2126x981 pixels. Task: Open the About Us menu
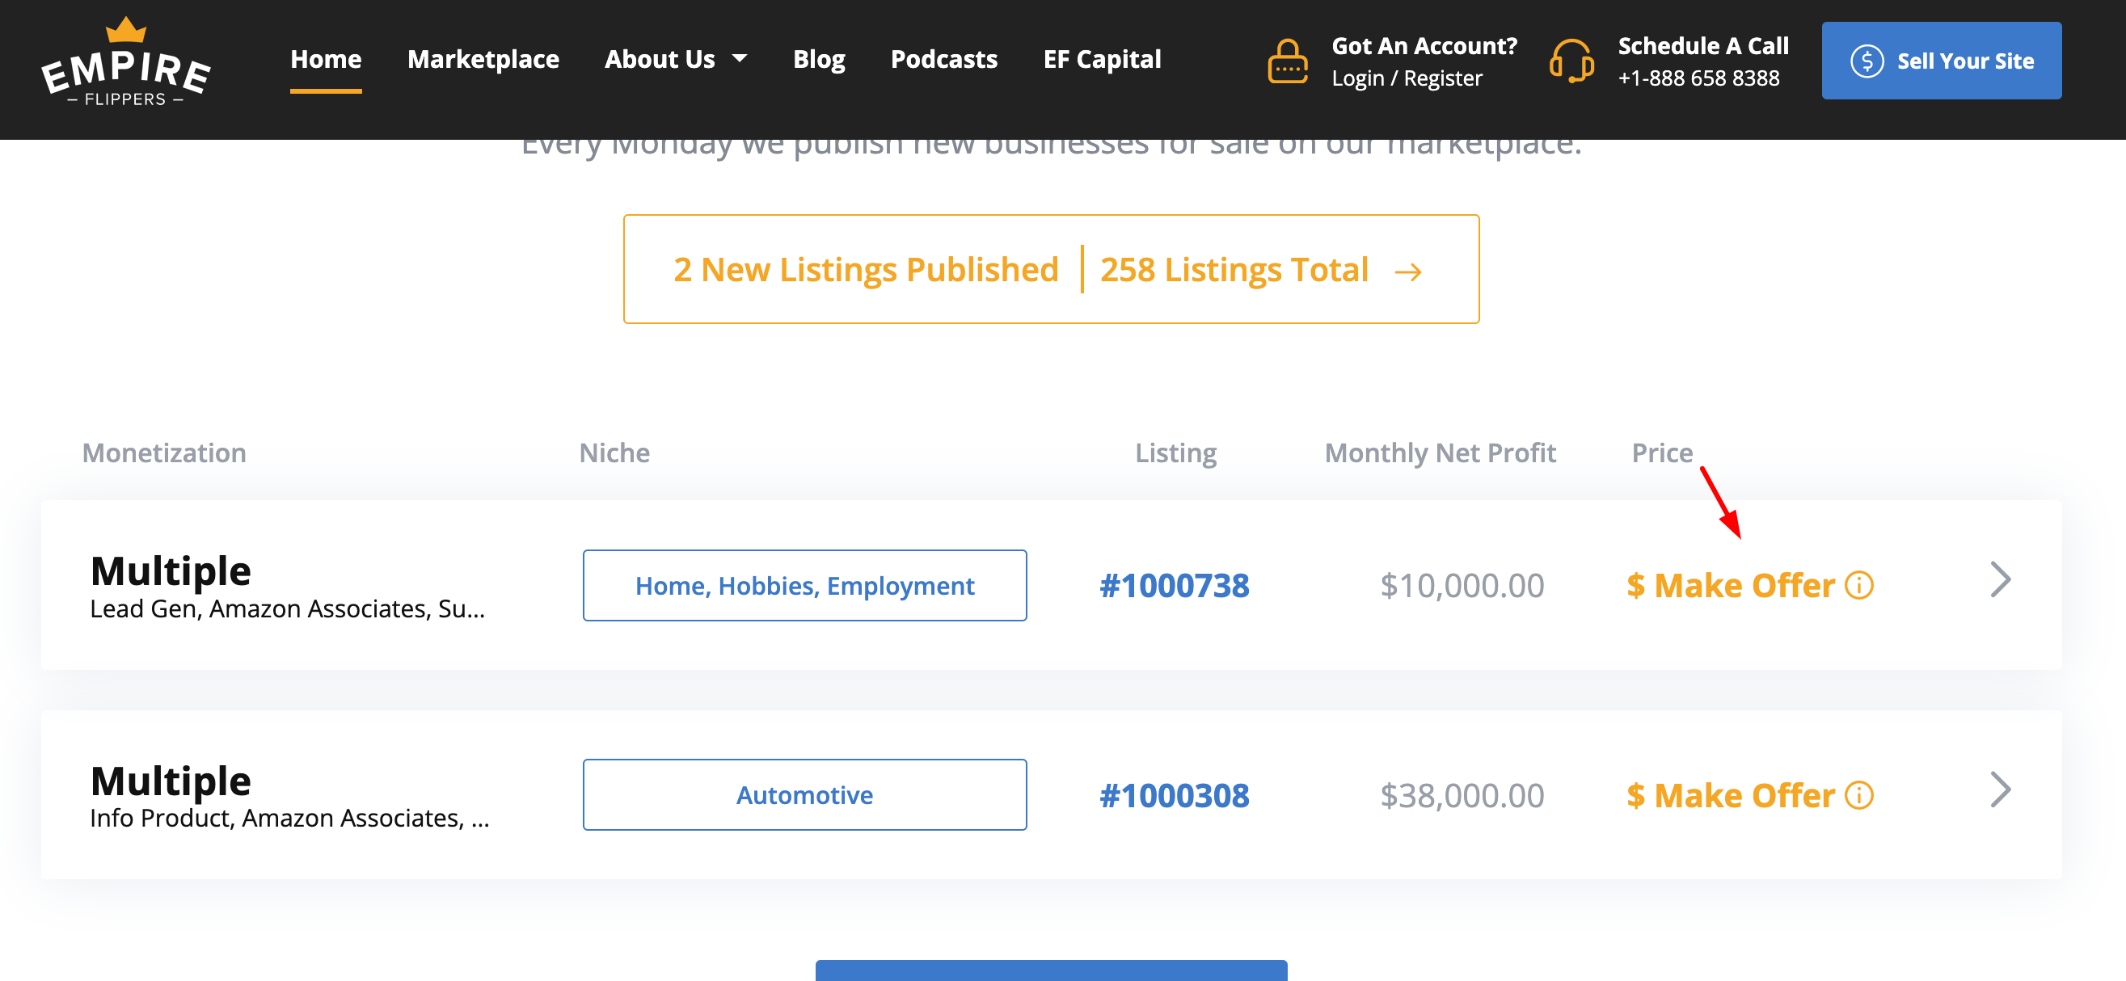660,60
